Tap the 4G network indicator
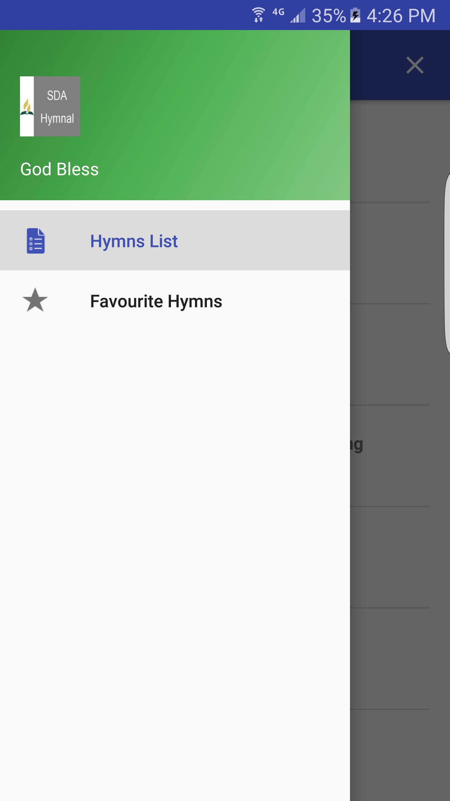Image resolution: width=450 pixels, height=801 pixels. point(277,13)
